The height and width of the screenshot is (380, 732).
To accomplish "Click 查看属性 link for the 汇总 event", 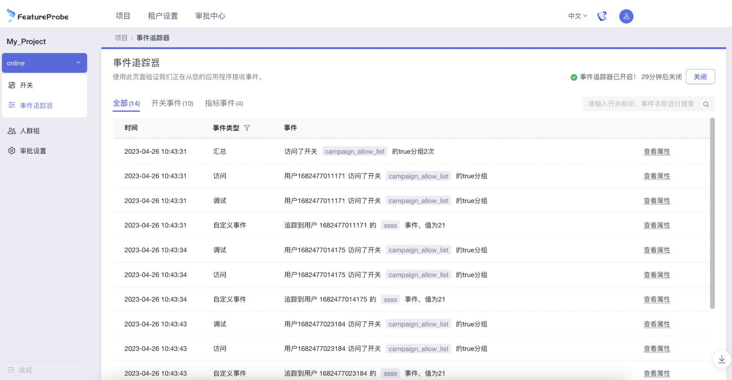I will (657, 152).
